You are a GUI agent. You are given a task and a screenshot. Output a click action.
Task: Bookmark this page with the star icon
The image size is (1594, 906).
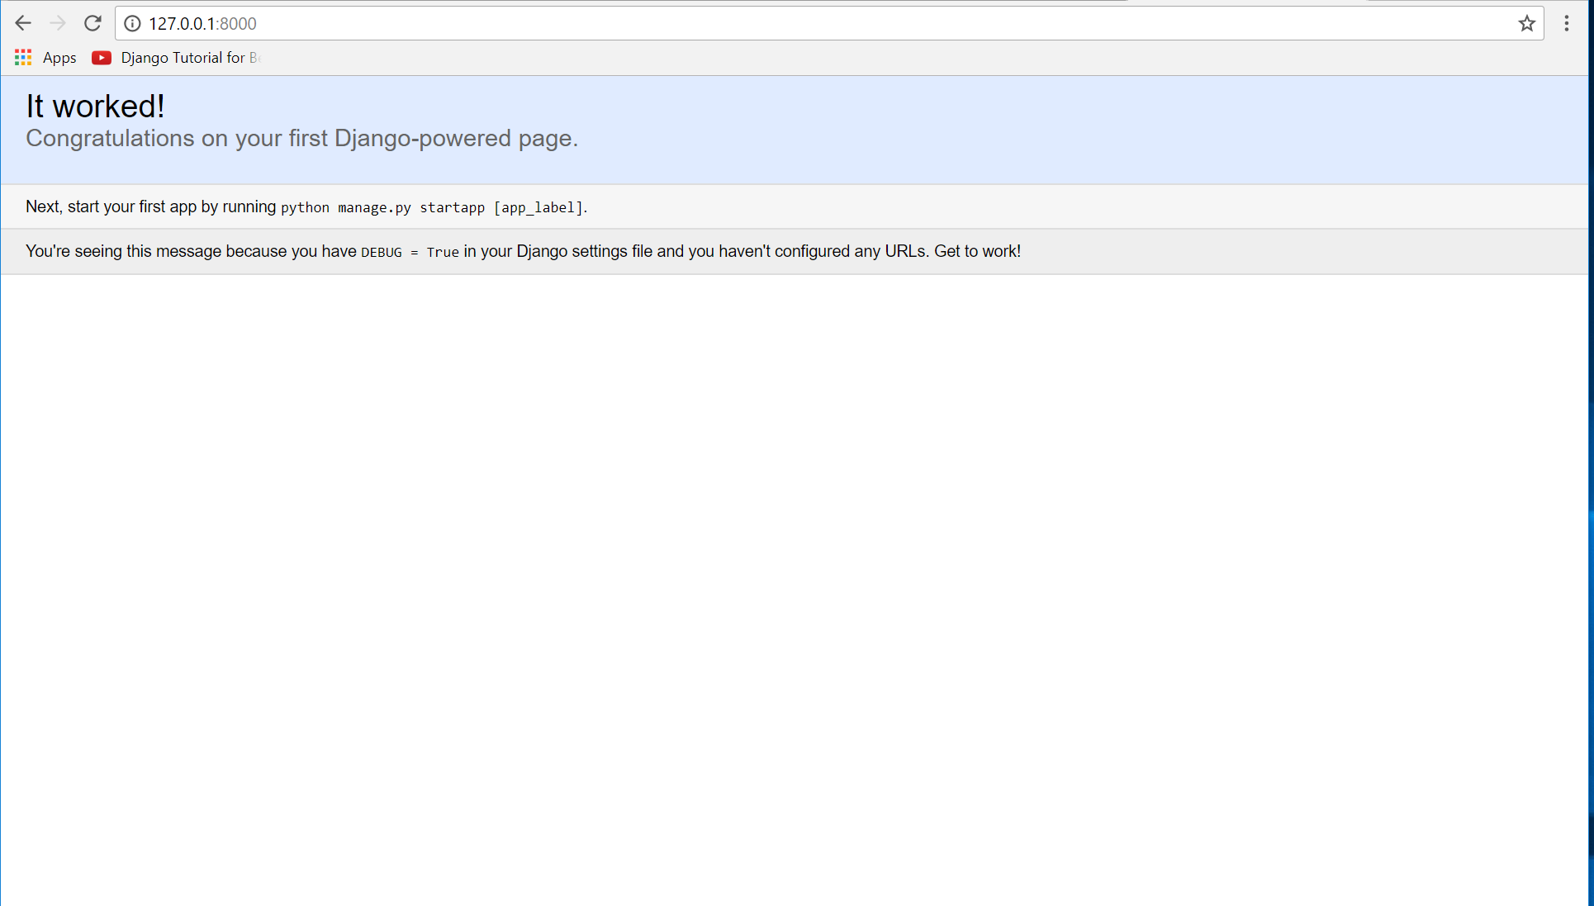[1526, 24]
